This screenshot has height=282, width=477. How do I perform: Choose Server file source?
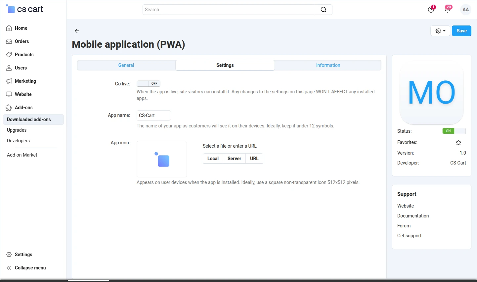234,159
